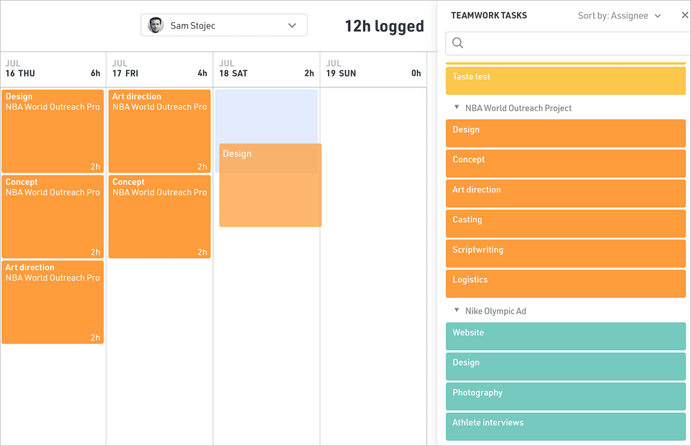Image resolution: width=691 pixels, height=446 pixels.
Task: Open the Sort by Assignee dropdown
Action: click(620, 16)
